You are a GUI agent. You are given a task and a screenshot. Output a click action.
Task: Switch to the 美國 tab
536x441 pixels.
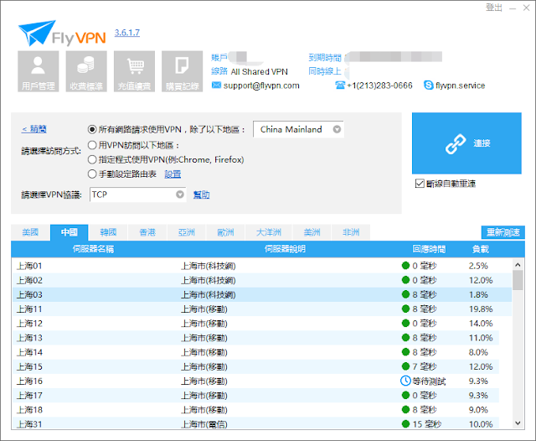30,232
